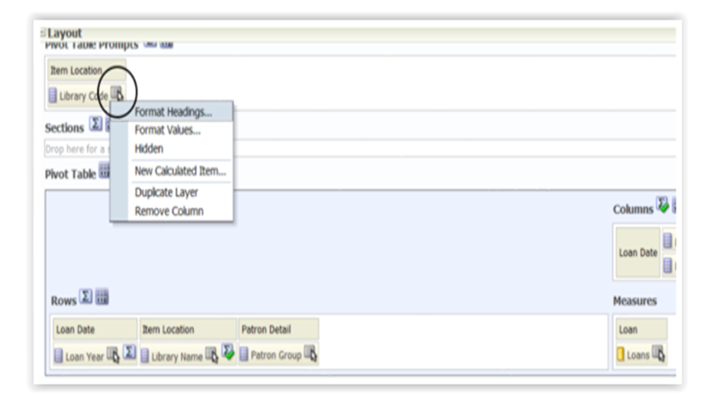
Task: Click Patron Detail header in Rows
Action: click(279, 329)
